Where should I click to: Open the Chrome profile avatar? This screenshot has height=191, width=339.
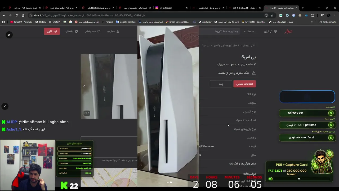[x=329, y=15]
